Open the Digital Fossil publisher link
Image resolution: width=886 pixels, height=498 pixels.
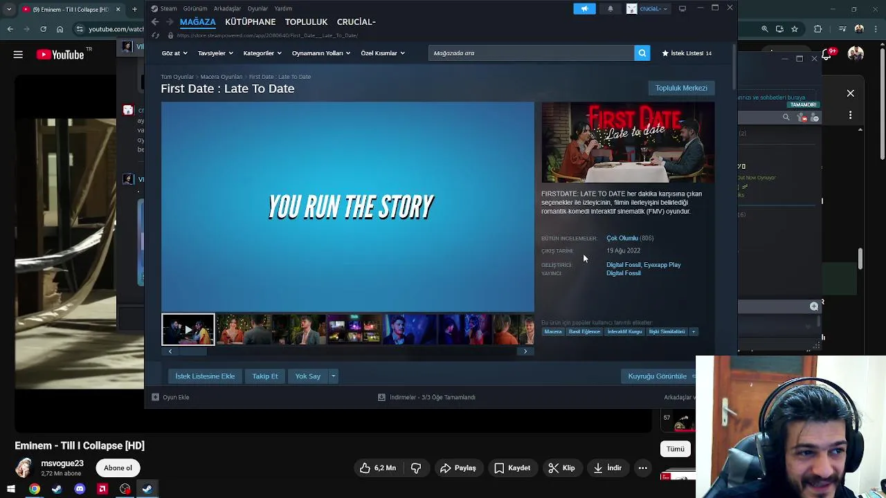623,273
